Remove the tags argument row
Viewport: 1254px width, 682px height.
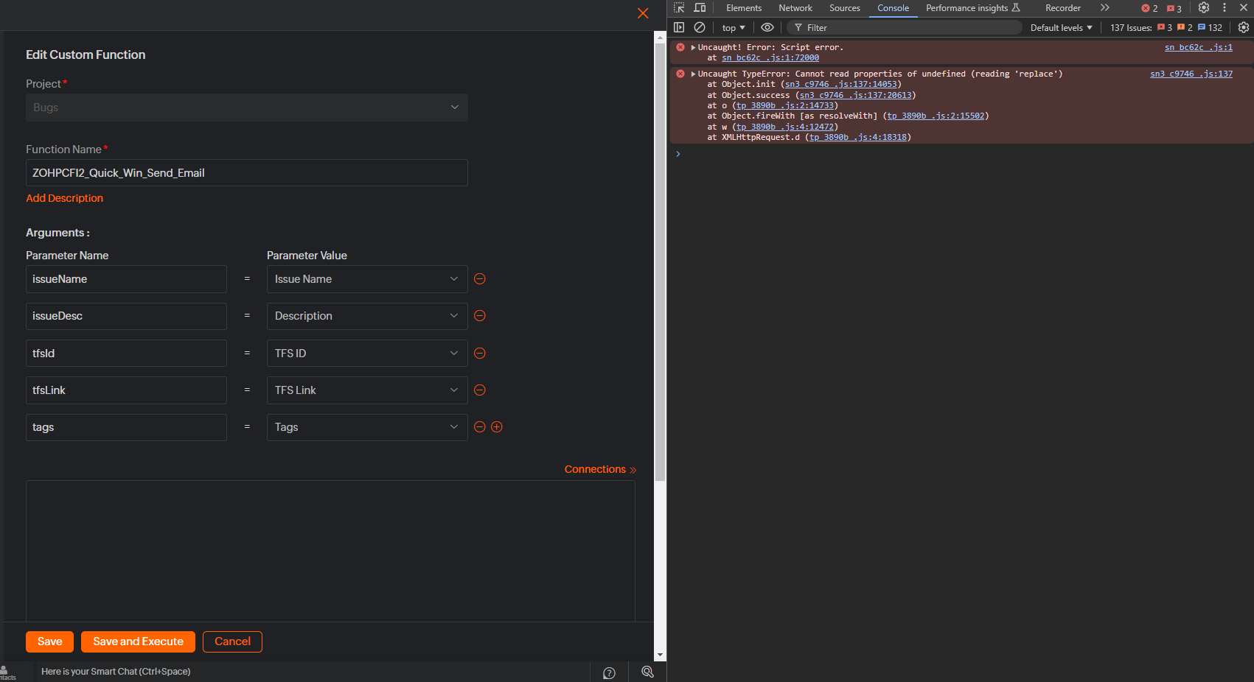pos(480,427)
